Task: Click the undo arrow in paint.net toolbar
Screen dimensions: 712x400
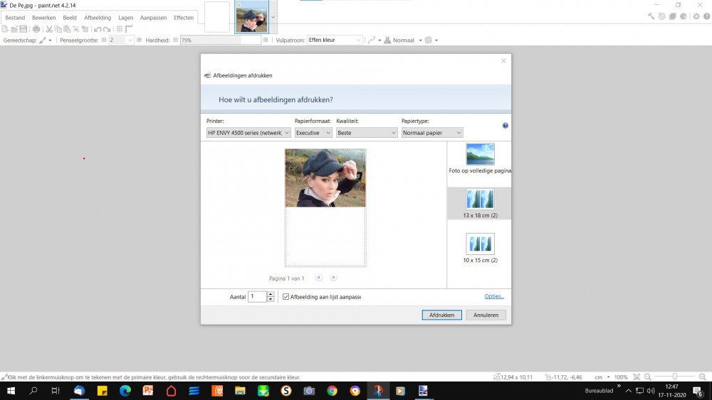Action: pos(98,29)
